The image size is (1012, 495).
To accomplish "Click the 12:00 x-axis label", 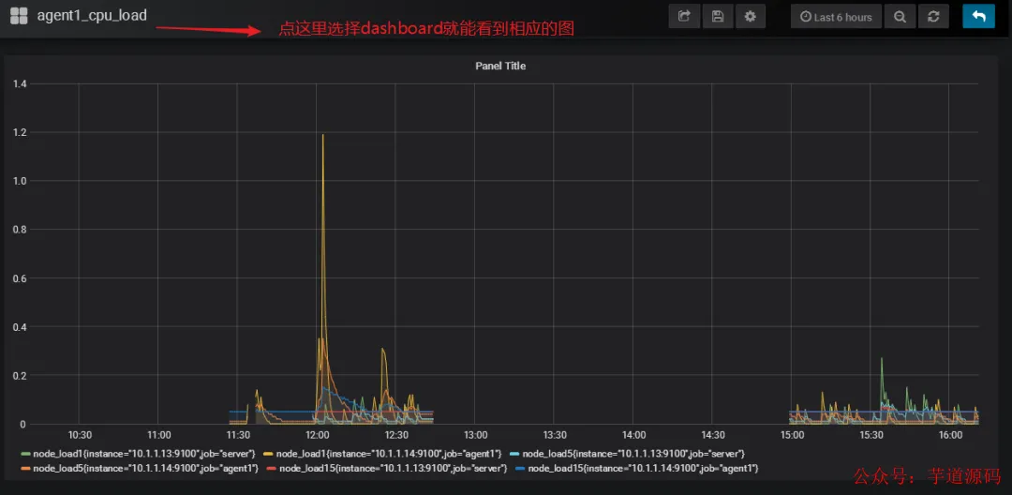I will (x=317, y=435).
